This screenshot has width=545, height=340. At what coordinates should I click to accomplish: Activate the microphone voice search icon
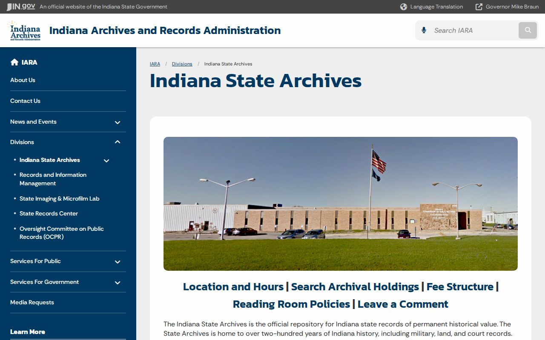pos(424,30)
